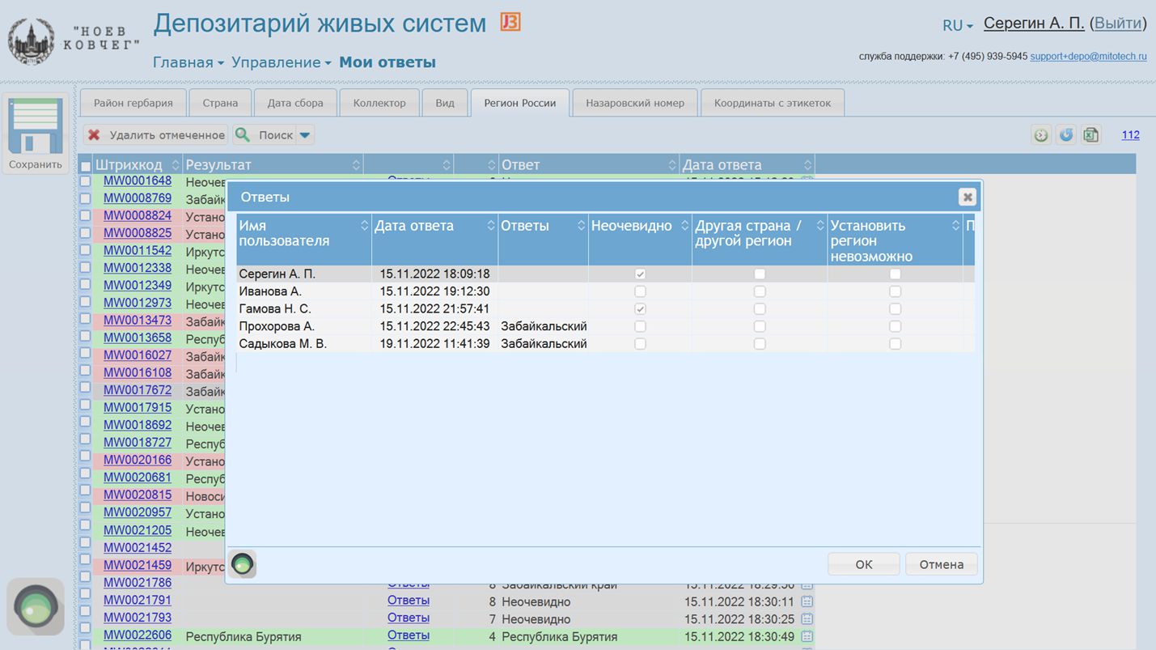Screen dimensions: 1156x650
Task: Open barcode link MW0008769
Action: [x=138, y=198]
